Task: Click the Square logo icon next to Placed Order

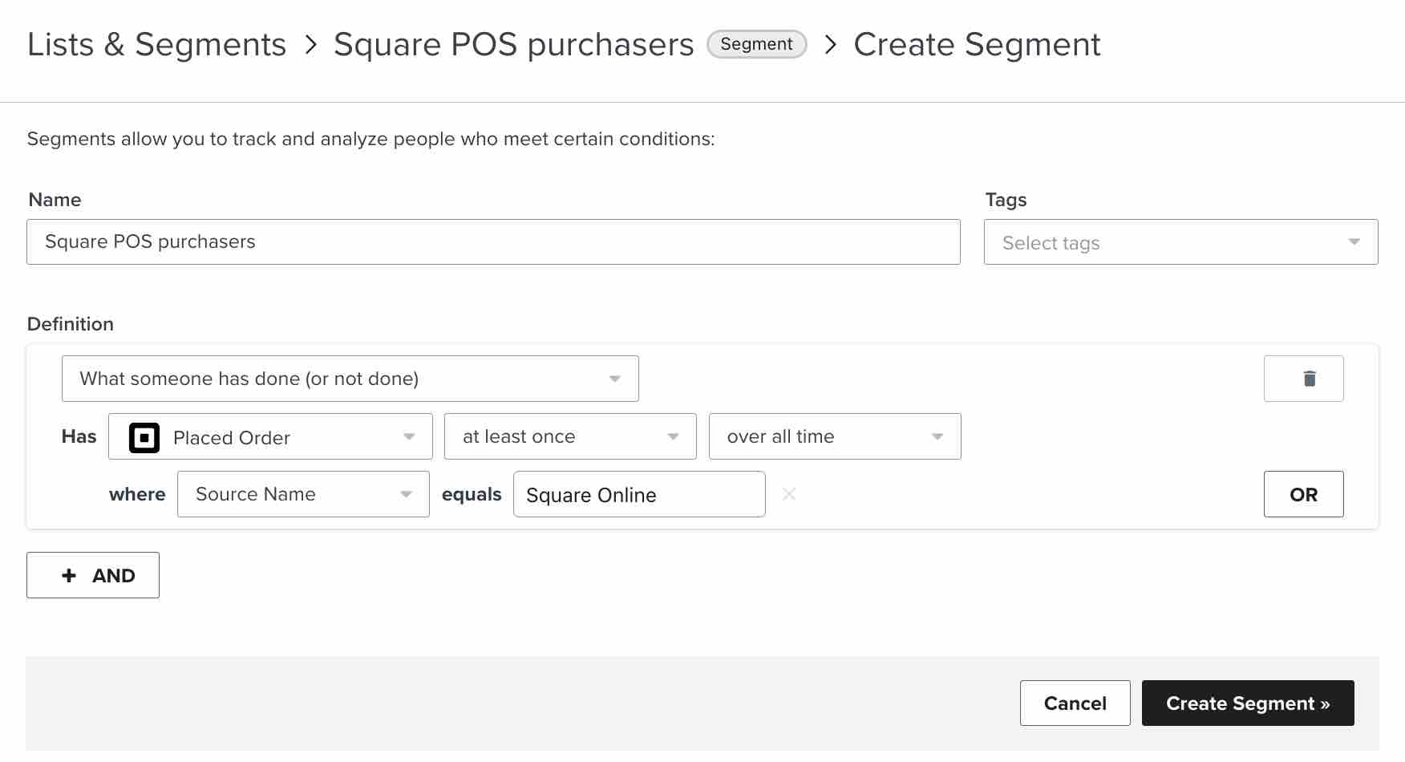Action: (143, 437)
